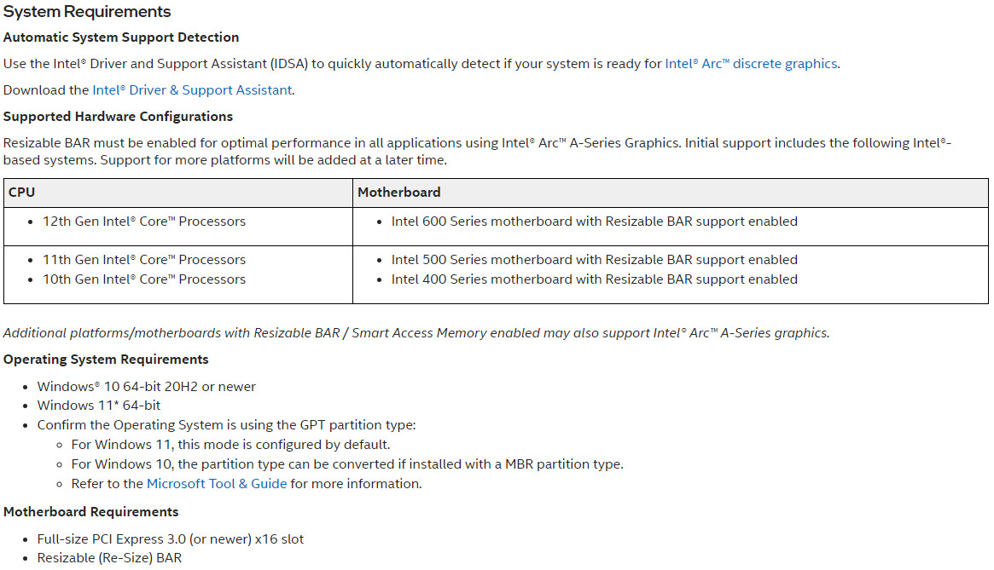This screenshot has height=570, width=994.
Task: Open the Intel Arc discrete graphics link
Action: [751, 64]
